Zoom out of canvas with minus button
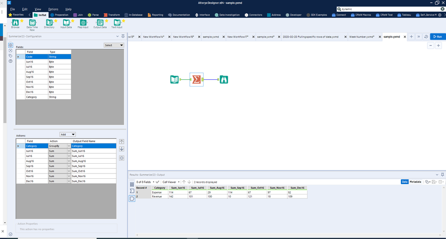446x239 pixels. pos(431,45)
